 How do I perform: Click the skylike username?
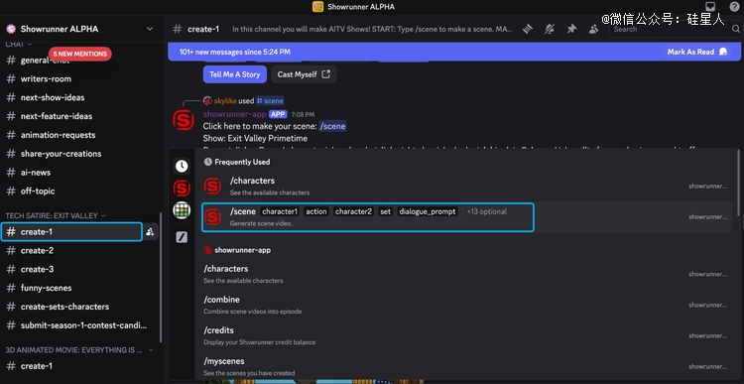[x=225, y=100]
